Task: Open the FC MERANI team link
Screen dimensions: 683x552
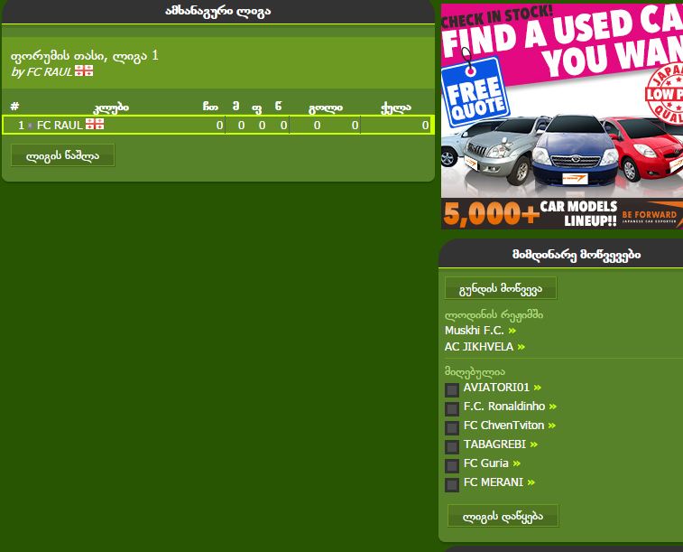Action: (494, 482)
